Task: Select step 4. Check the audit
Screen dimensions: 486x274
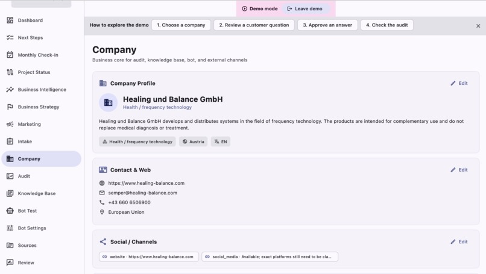Action: pyautogui.click(x=387, y=25)
